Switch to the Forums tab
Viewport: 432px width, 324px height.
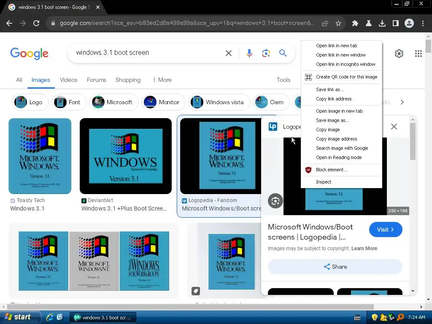point(97,80)
